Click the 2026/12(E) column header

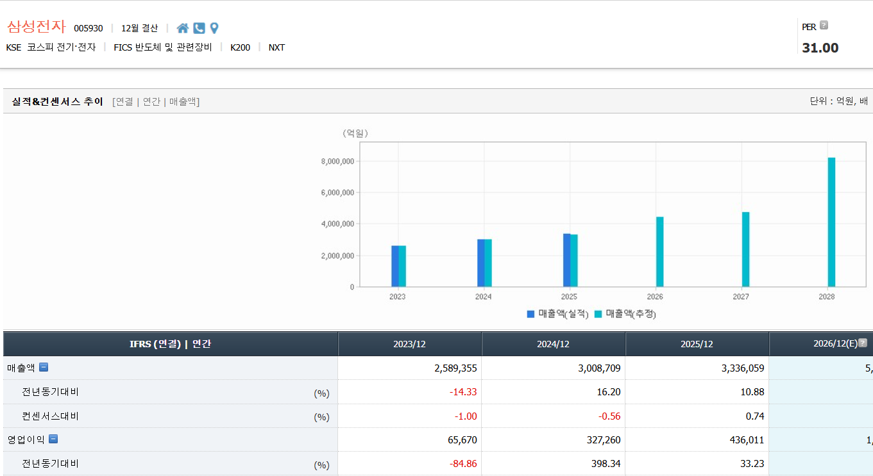pyautogui.click(x=821, y=344)
